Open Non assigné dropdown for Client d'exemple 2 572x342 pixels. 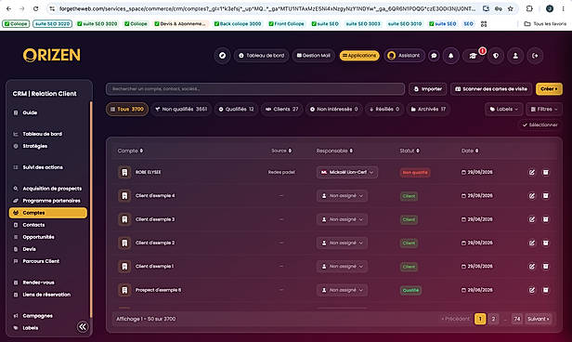(x=342, y=243)
